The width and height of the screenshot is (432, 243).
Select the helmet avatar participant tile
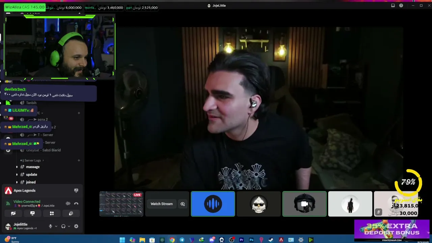(x=304, y=204)
